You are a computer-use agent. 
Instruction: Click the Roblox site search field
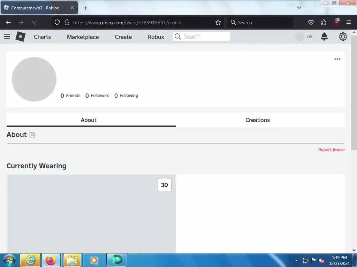201,37
